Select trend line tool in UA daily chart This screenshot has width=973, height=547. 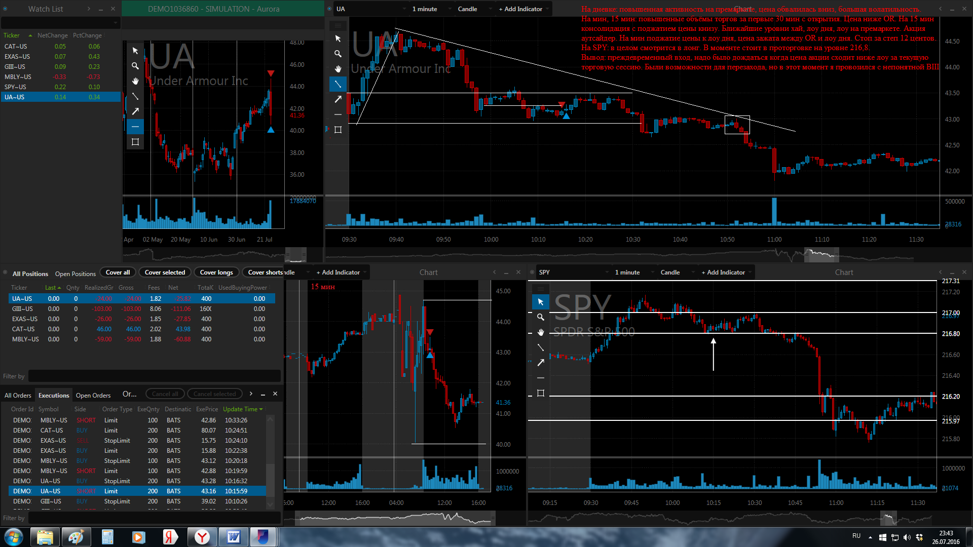(135, 96)
